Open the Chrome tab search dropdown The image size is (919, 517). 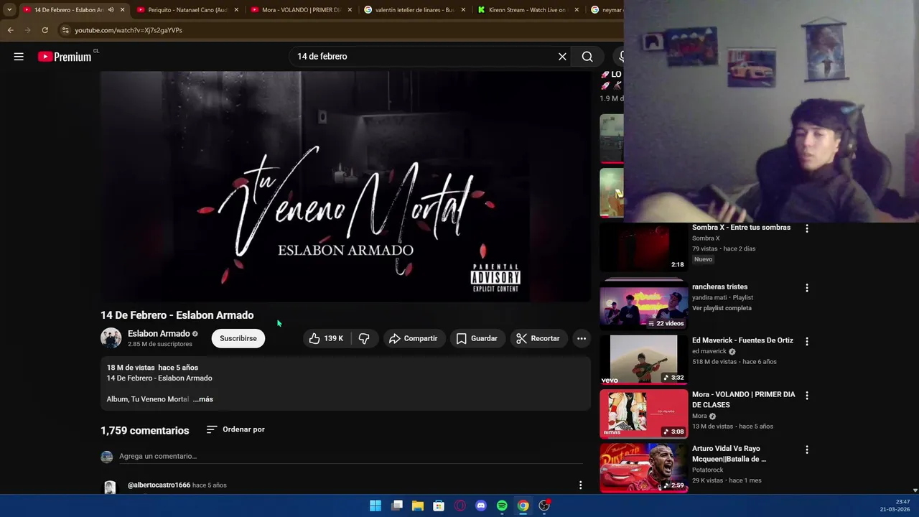point(9,10)
